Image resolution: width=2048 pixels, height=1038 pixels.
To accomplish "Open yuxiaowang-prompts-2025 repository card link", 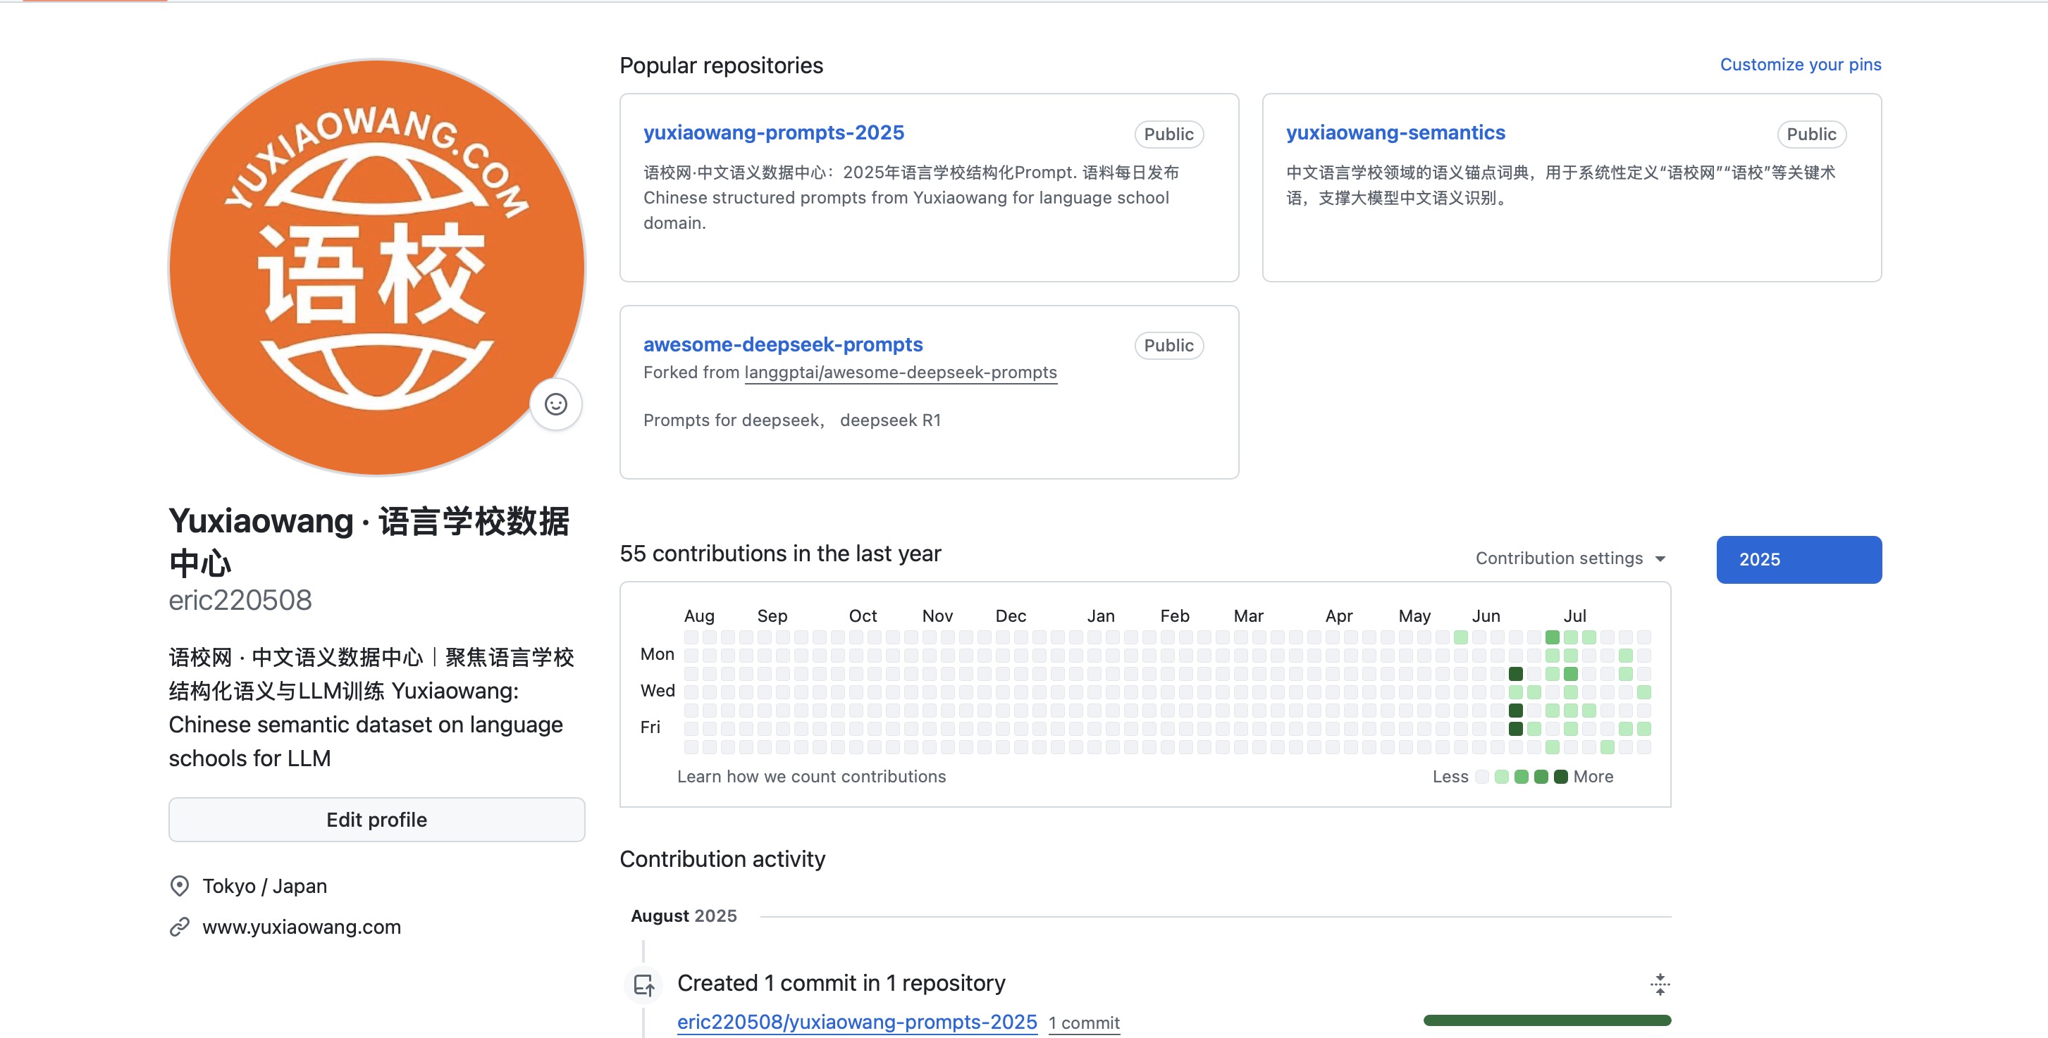I will pyautogui.click(x=774, y=132).
